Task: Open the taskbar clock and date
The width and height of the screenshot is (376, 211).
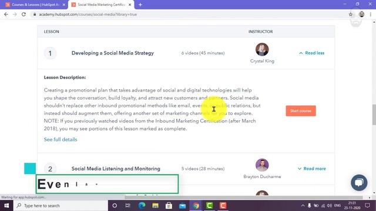Action: pyautogui.click(x=352, y=206)
